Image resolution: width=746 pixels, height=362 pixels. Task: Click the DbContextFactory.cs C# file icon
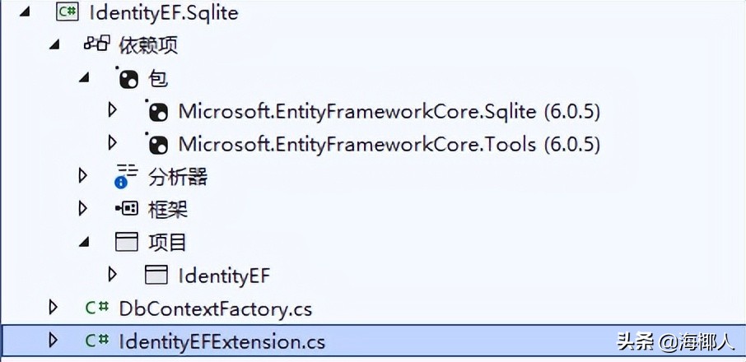pos(97,309)
